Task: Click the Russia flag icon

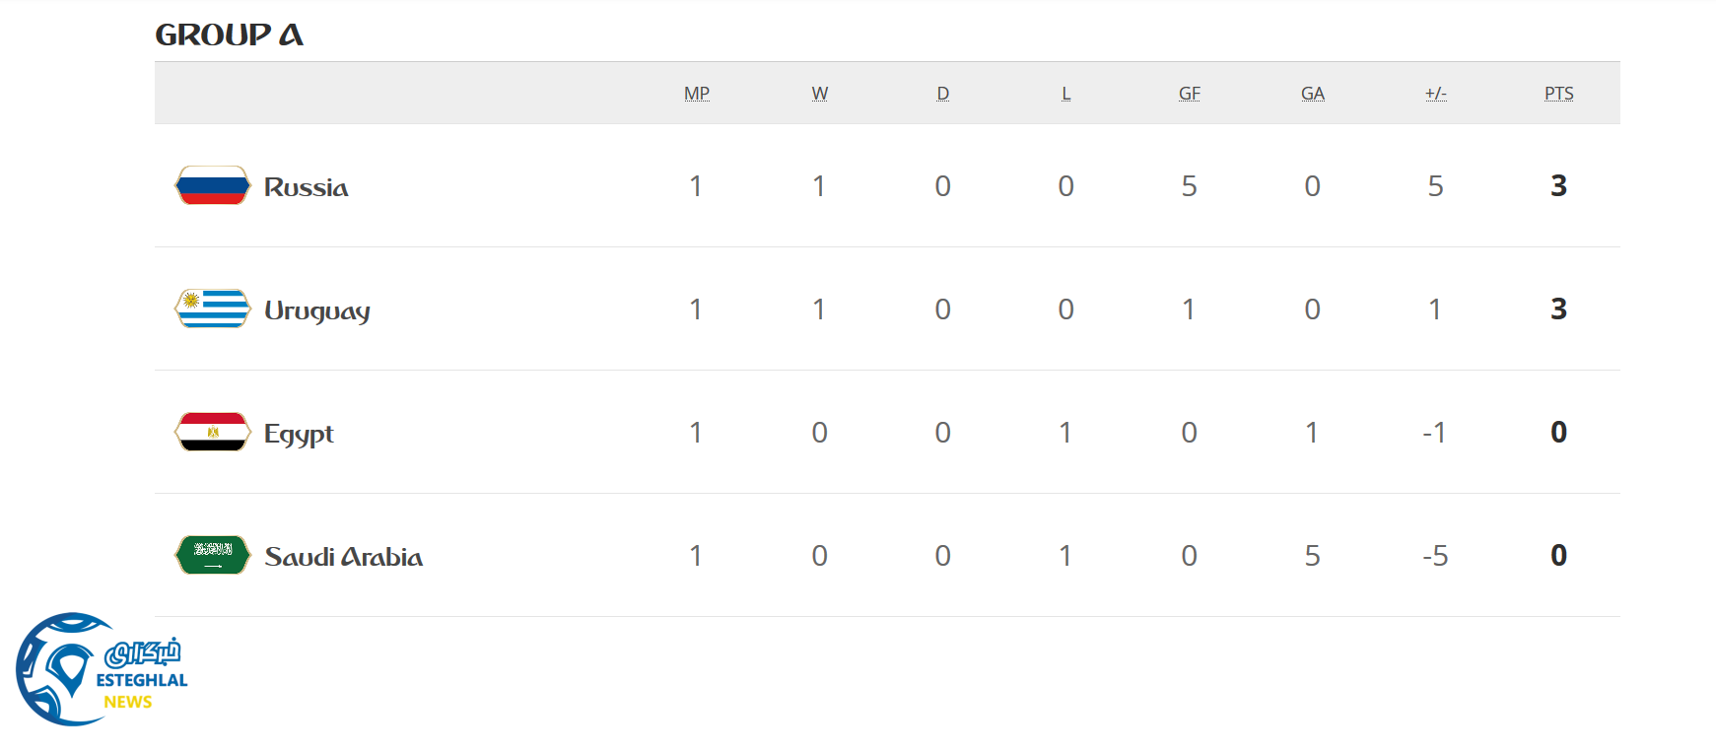Action: (x=212, y=185)
